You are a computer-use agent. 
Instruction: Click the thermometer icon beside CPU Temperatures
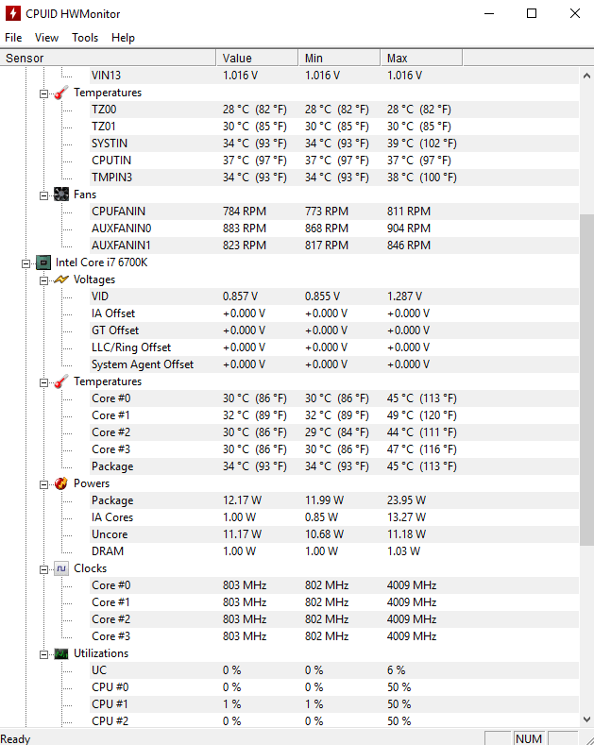pyautogui.click(x=60, y=381)
